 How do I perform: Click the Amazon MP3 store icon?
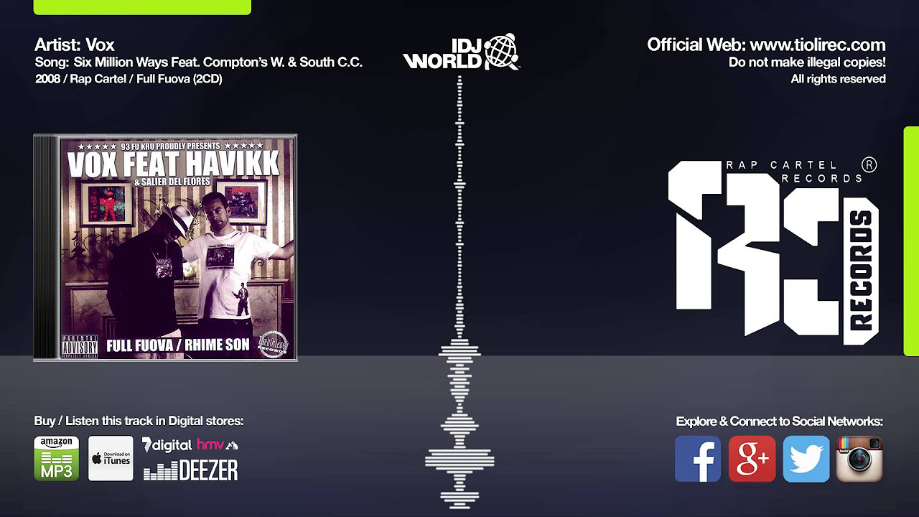[56, 458]
